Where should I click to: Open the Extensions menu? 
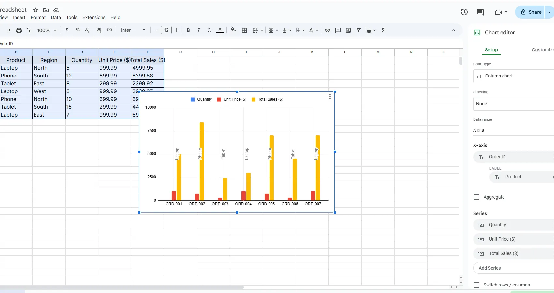(x=94, y=17)
